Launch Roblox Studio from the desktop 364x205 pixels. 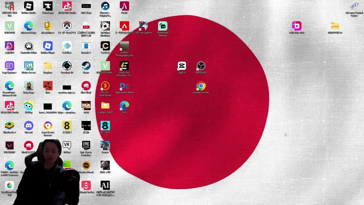click(x=28, y=6)
